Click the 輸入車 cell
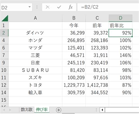 click(x=35, y=93)
